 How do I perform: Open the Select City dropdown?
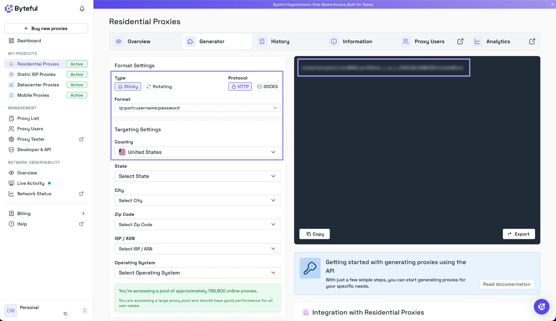[x=198, y=201]
